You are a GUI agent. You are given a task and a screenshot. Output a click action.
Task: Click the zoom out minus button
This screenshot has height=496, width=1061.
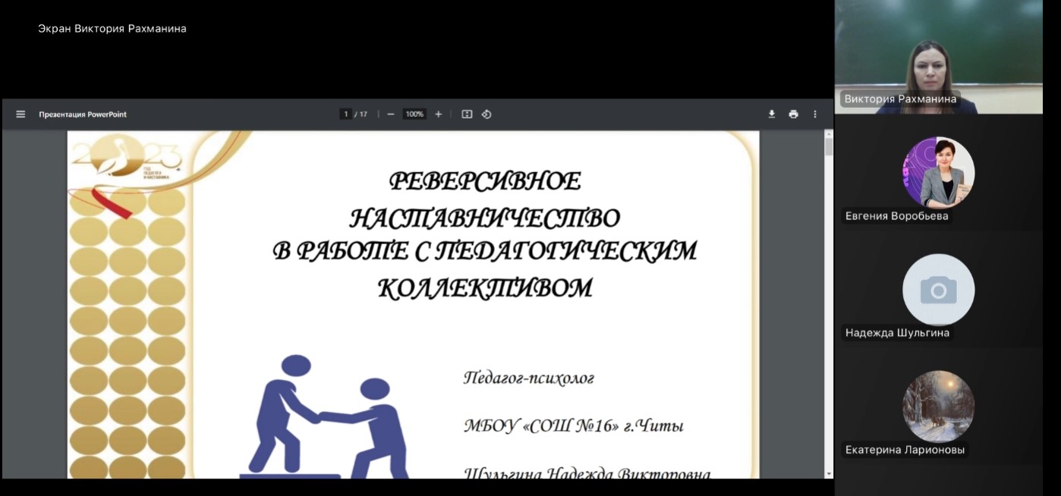(391, 115)
